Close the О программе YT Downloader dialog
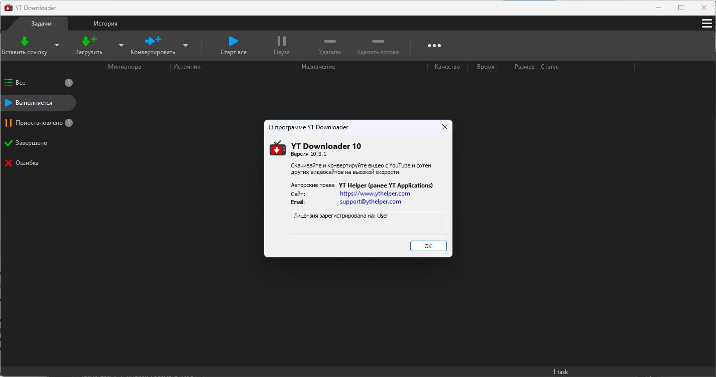 [x=444, y=127]
